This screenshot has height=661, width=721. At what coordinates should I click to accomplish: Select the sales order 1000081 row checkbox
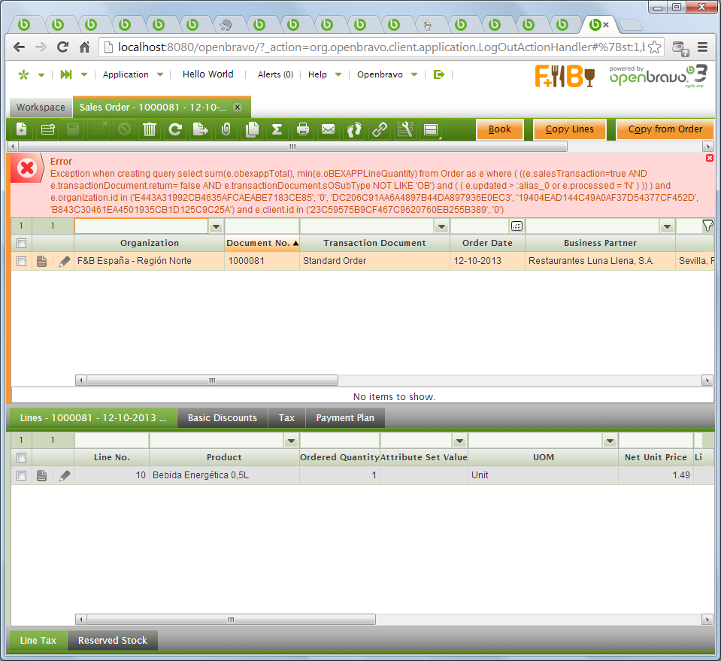pos(21,261)
